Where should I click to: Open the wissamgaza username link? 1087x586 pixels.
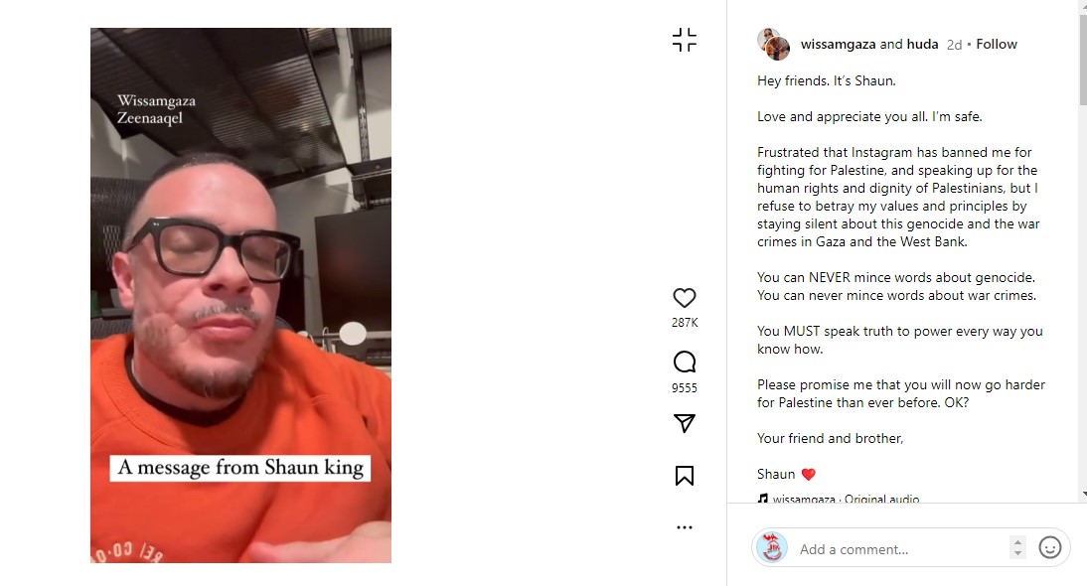[839, 45]
